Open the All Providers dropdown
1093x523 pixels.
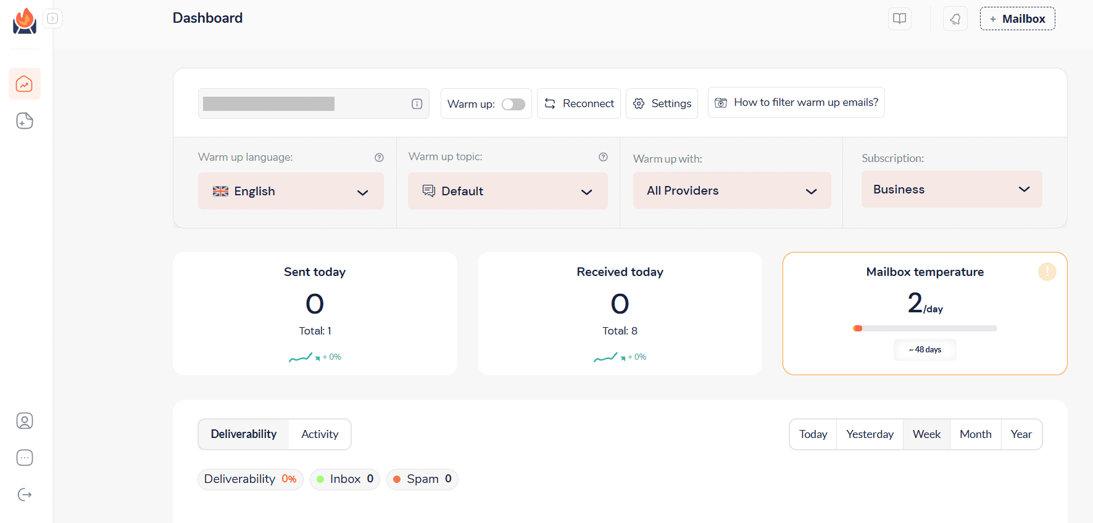[732, 190]
